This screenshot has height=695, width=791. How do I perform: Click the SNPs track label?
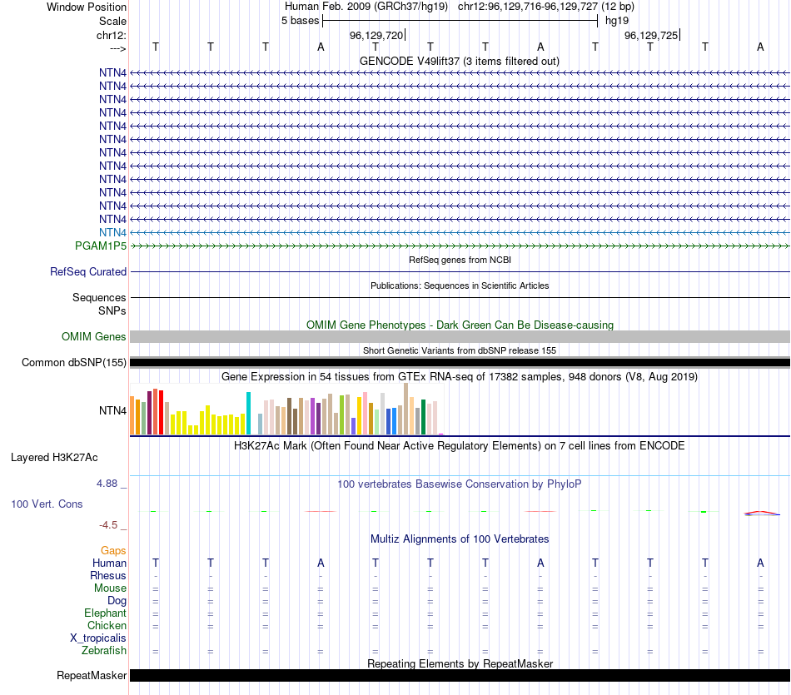click(112, 310)
